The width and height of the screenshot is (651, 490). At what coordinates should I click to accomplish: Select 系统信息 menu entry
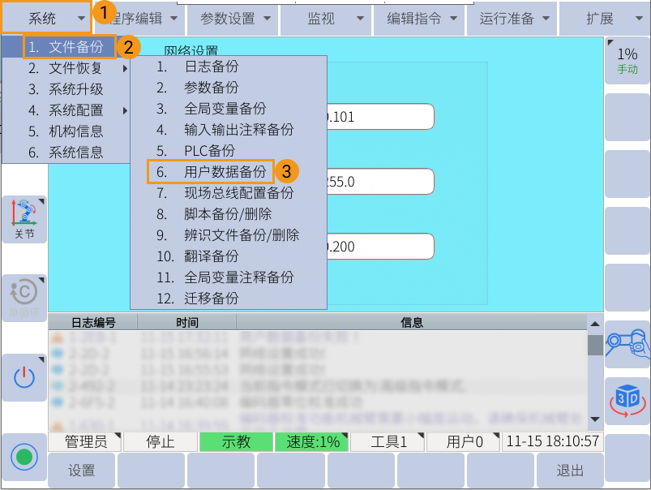(66, 153)
